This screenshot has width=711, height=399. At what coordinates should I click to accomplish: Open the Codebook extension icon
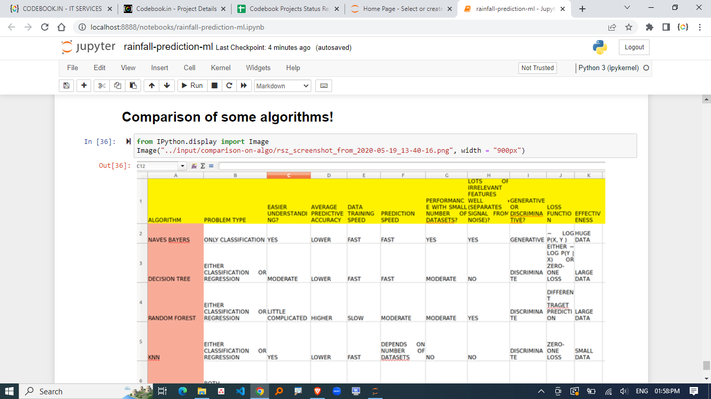(x=683, y=27)
